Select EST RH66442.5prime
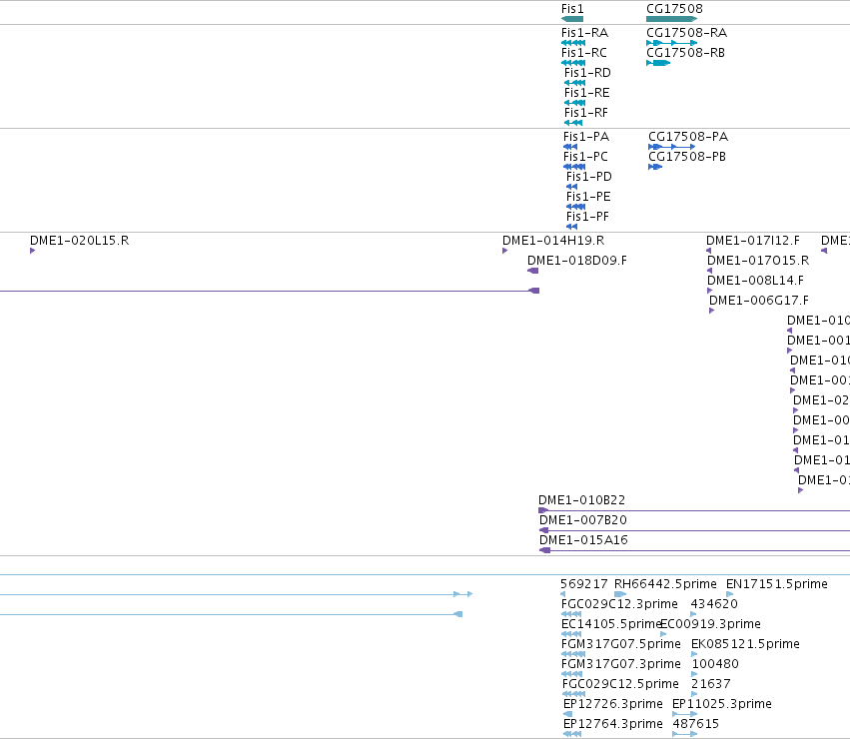 (665, 584)
